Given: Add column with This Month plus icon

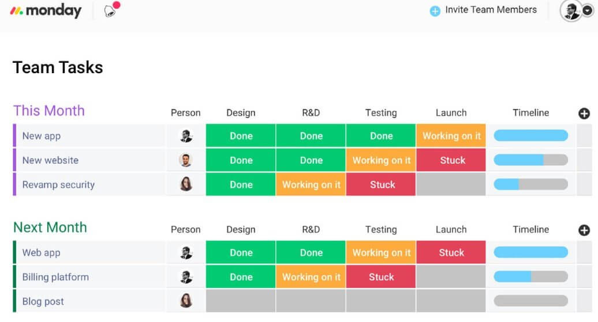Looking at the screenshot, I should click(584, 113).
